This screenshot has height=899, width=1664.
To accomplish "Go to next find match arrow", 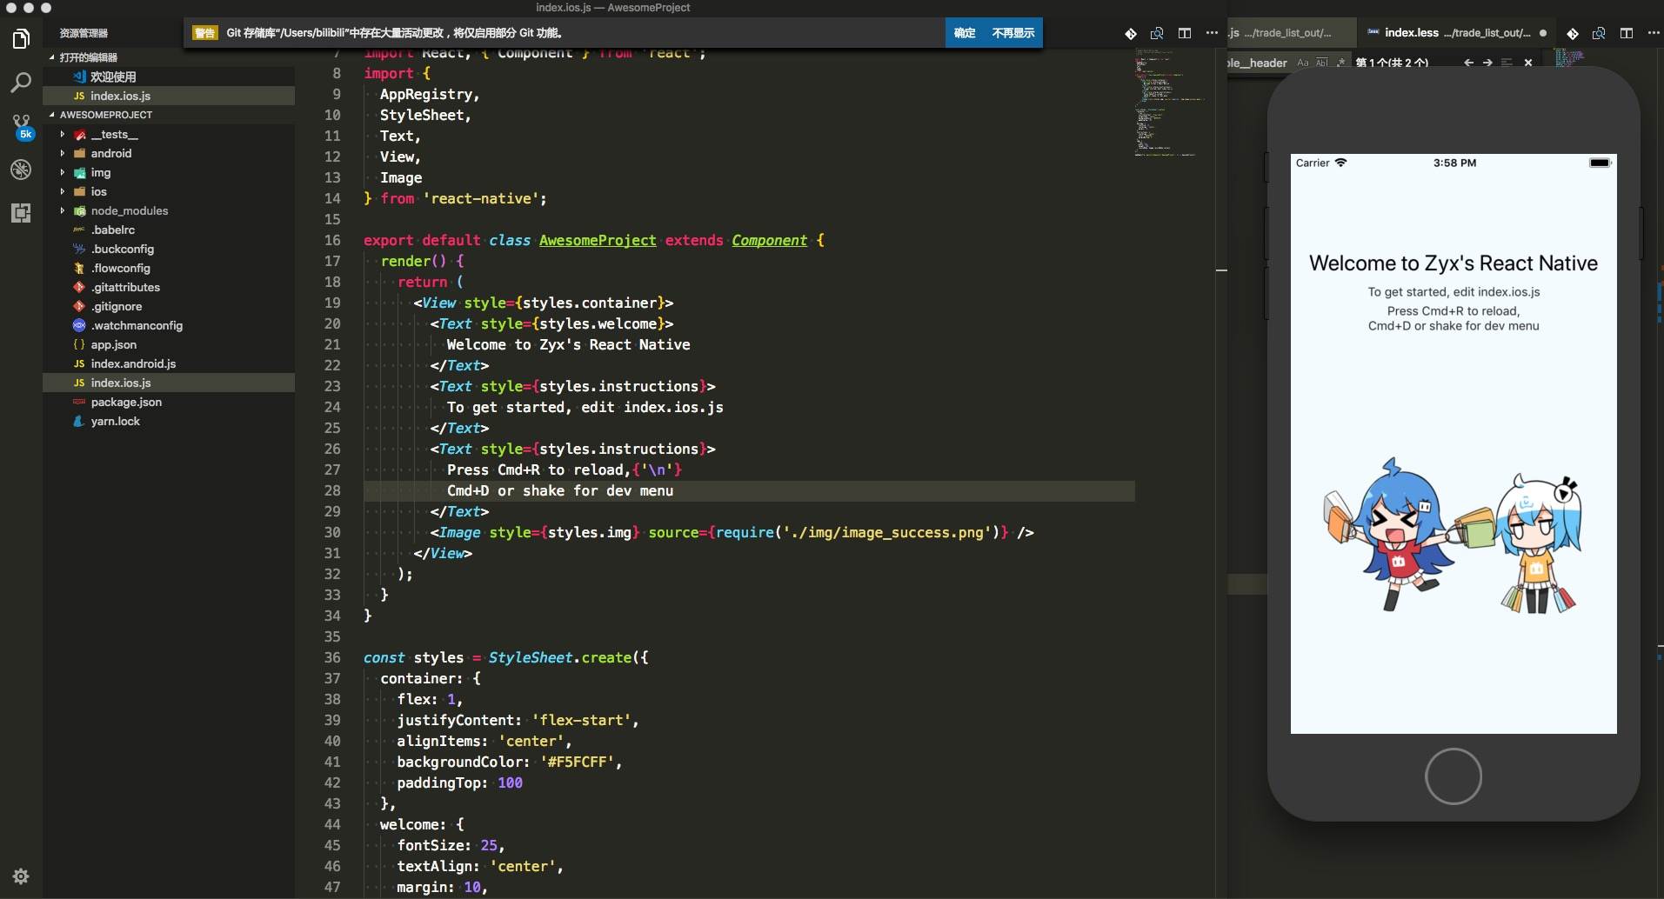I will click(x=1487, y=63).
